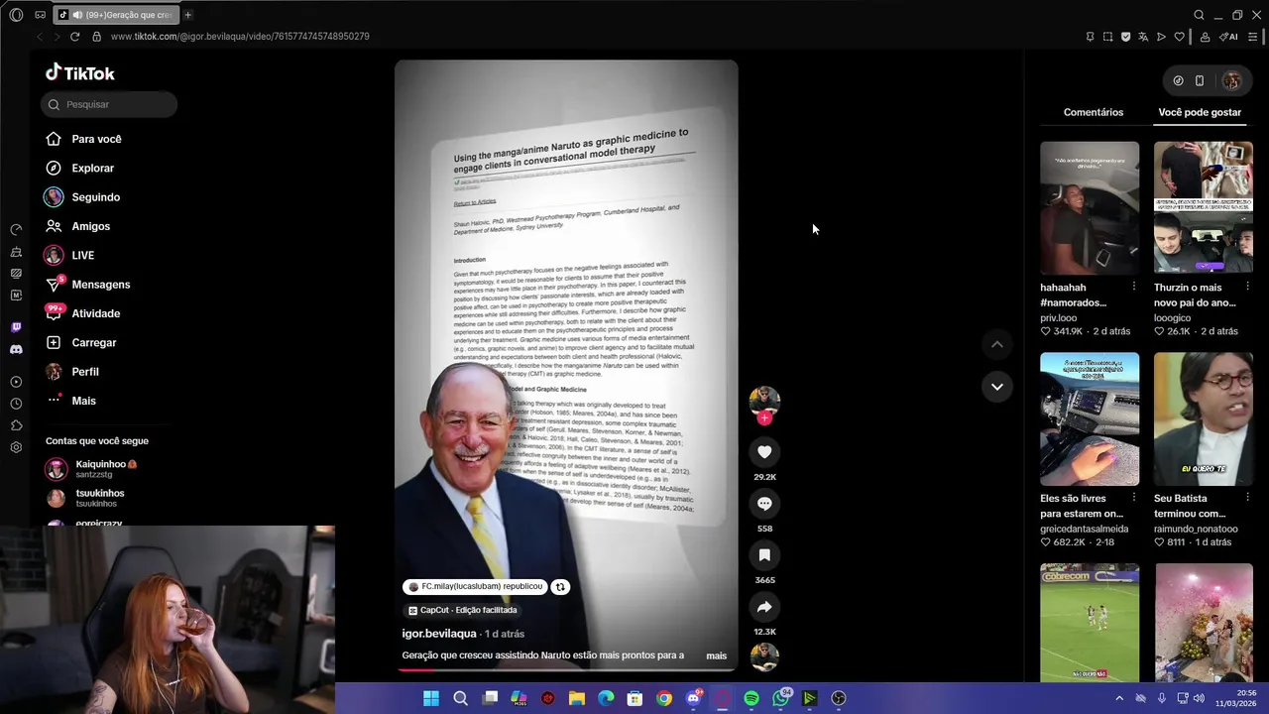This screenshot has height=714, width=1269.
Task: Expand the caption with the 'mais' link
Action: (716, 655)
